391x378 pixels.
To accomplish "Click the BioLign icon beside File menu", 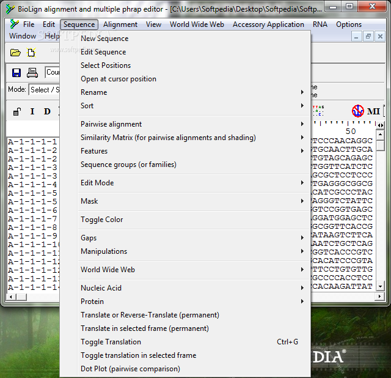I will point(14,24).
